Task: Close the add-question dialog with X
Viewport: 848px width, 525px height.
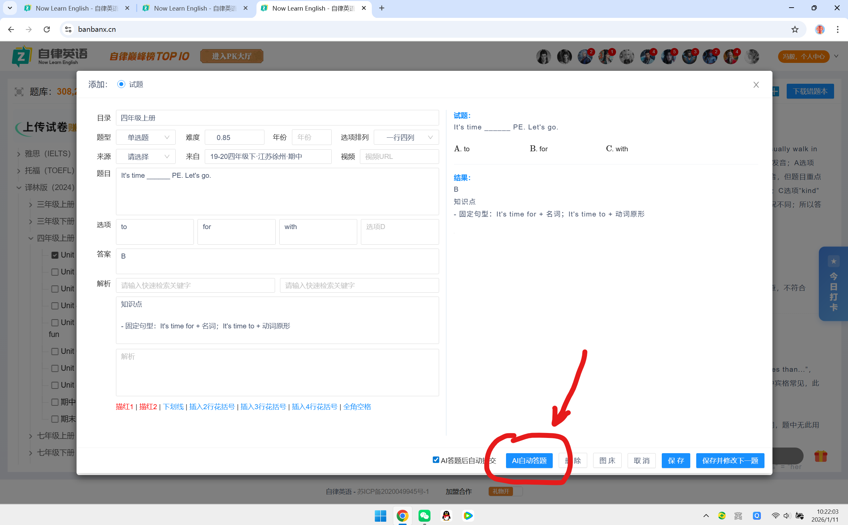Action: [756, 85]
